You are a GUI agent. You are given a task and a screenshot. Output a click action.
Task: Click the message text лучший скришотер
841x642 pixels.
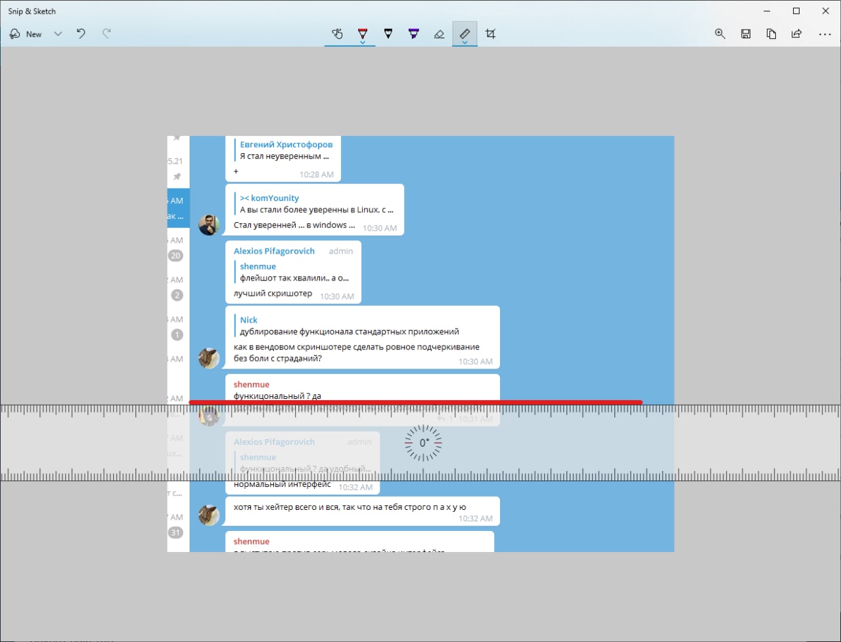pyautogui.click(x=273, y=293)
